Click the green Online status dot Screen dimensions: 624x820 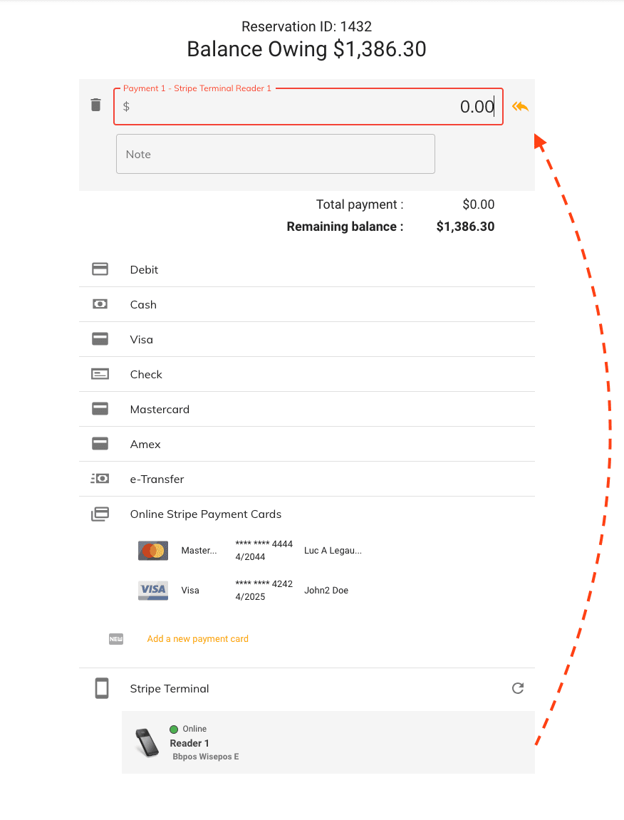pos(175,729)
